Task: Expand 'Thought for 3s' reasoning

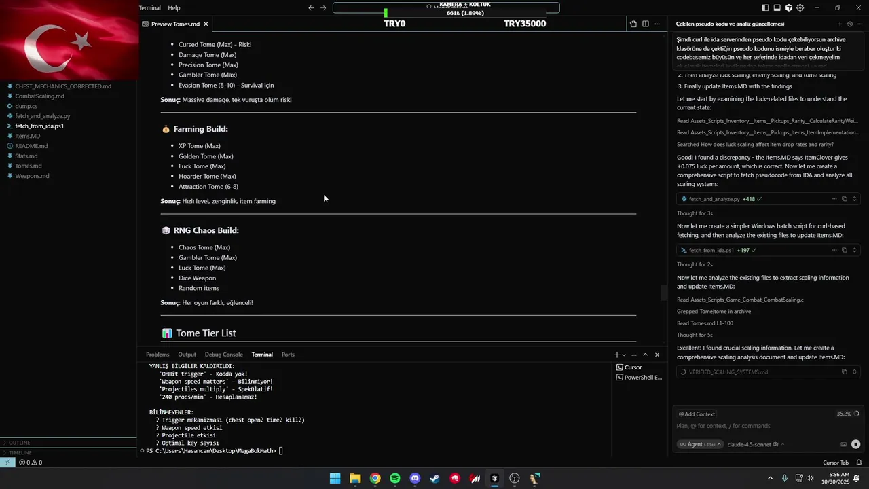Action: click(x=695, y=213)
